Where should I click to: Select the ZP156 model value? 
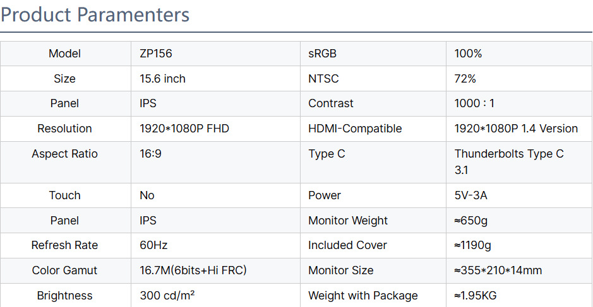156,54
